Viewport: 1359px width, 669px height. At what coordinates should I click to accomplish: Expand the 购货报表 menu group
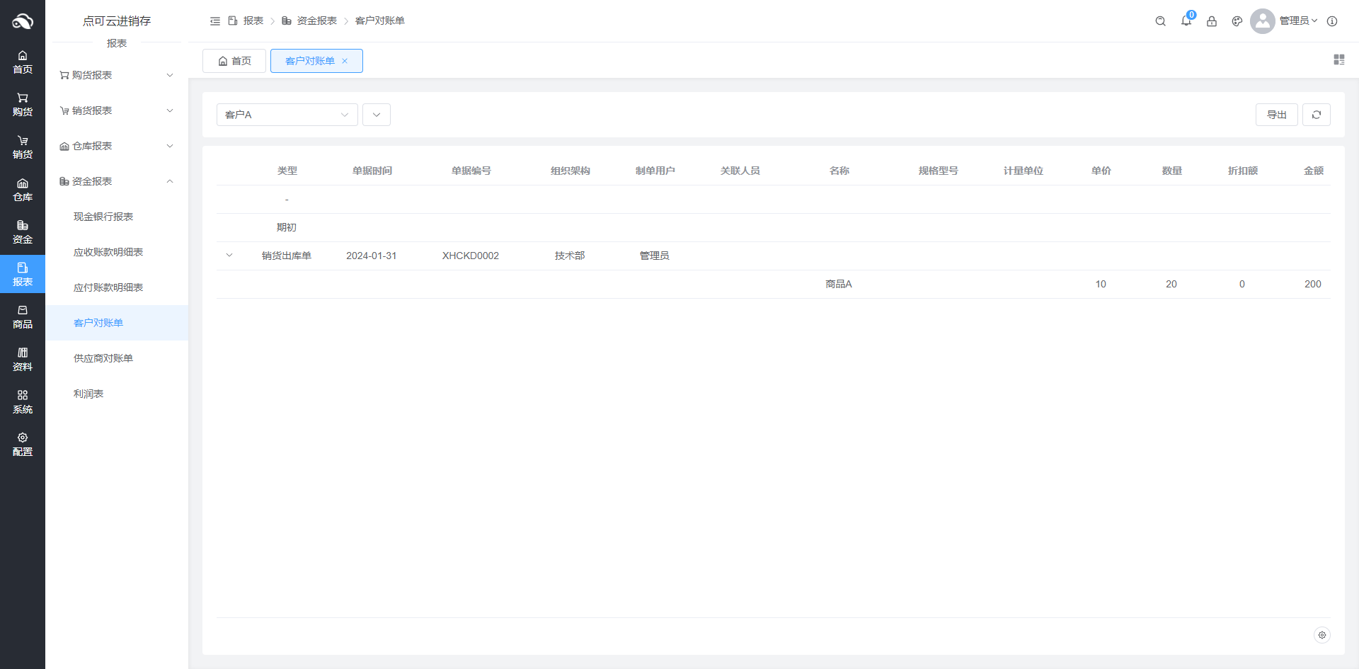pos(117,75)
